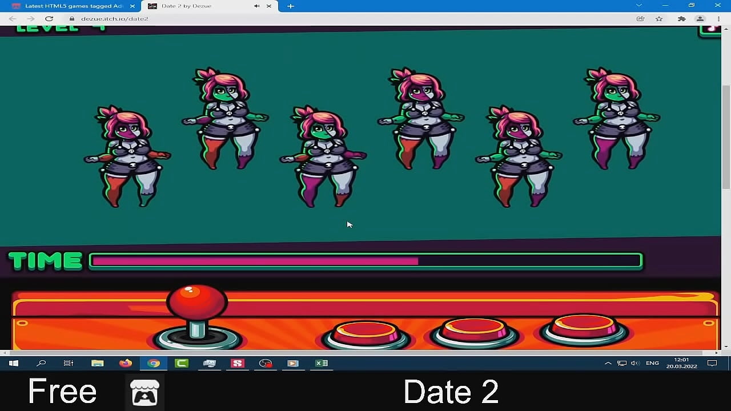731x411 pixels.
Task: Open the Chrome three-dot menu
Action: (x=718, y=19)
